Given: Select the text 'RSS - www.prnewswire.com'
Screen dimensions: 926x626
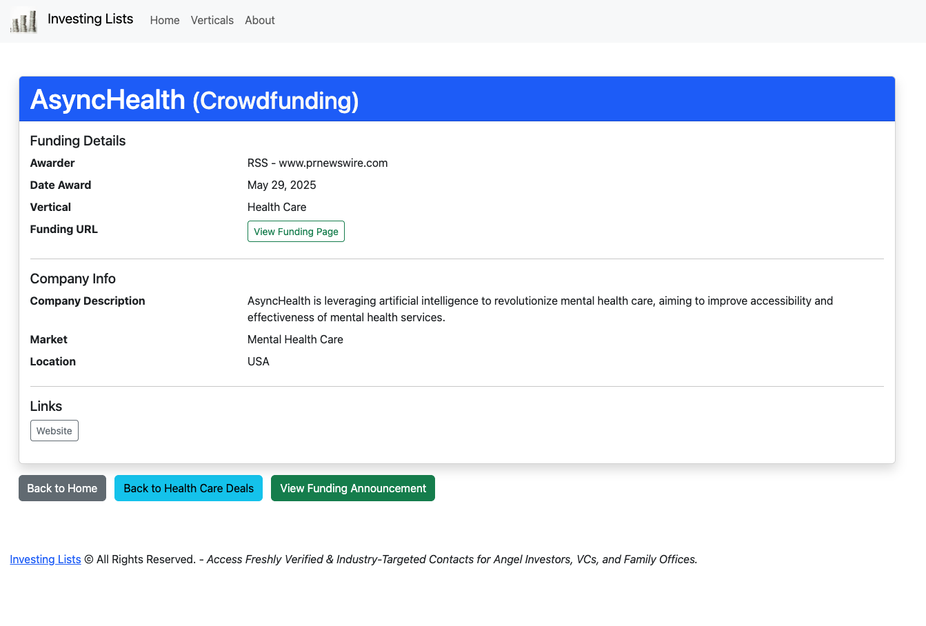Looking at the screenshot, I should click(318, 163).
